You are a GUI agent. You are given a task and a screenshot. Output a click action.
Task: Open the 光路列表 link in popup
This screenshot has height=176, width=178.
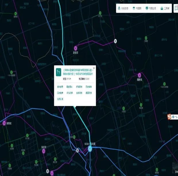tap(60, 99)
